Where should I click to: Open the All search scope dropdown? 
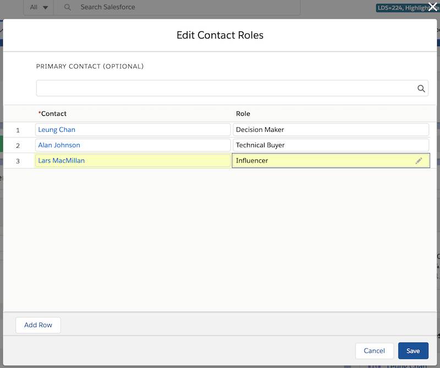coord(38,7)
